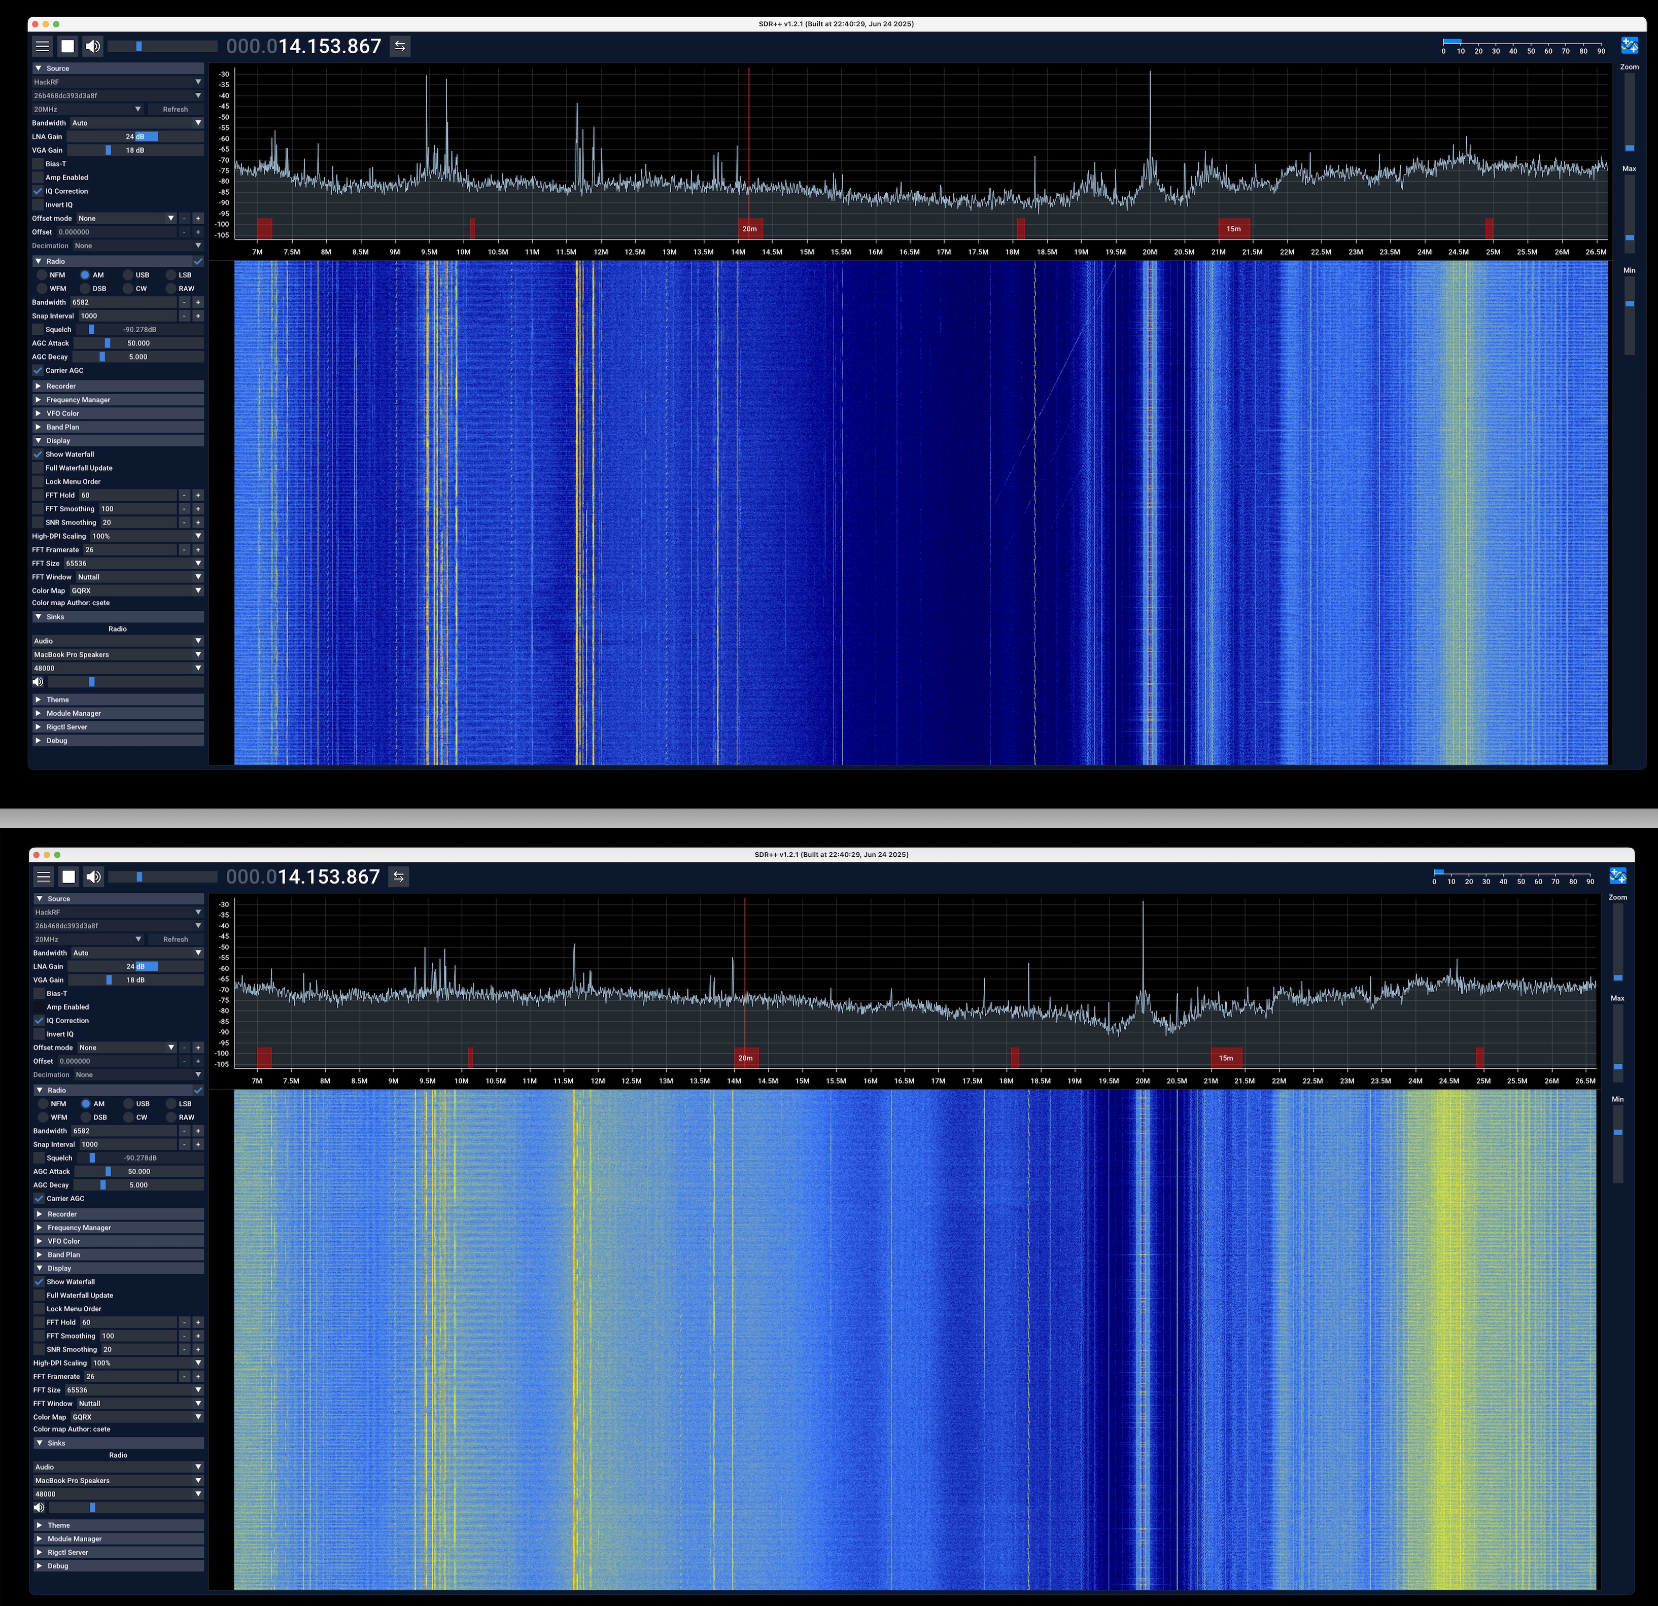Mute the speaker icon in top window toolbar
This screenshot has width=1658, height=1606.
pyautogui.click(x=93, y=47)
